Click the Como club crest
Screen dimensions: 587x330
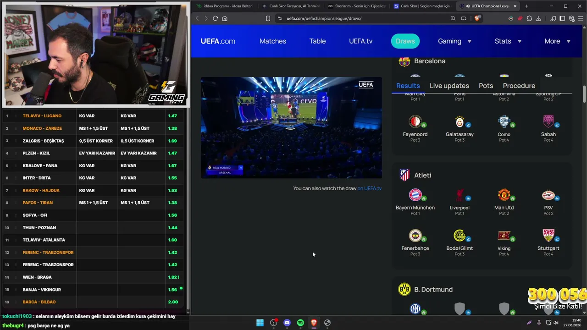(x=504, y=121)
